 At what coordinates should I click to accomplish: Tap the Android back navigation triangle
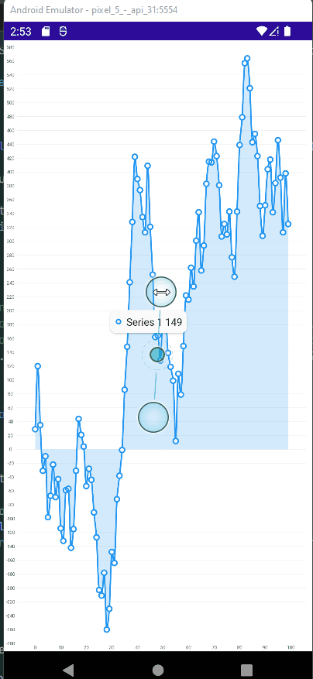click(68, 670)
